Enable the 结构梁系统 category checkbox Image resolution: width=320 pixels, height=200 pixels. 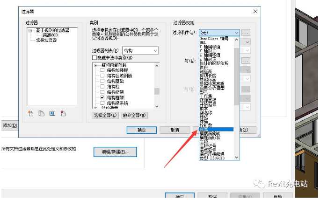(x=102, y=103)
